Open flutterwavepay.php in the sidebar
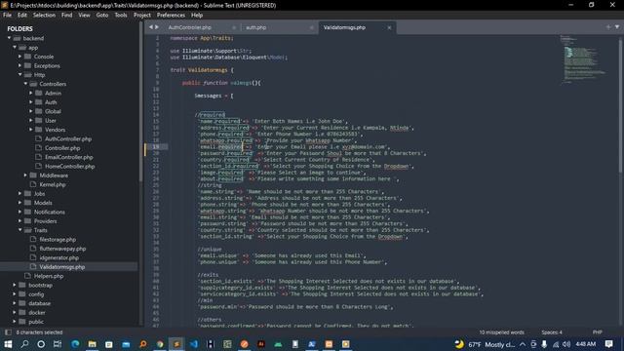This screenshot has width=624, height=351. click(x=62, y=249)
